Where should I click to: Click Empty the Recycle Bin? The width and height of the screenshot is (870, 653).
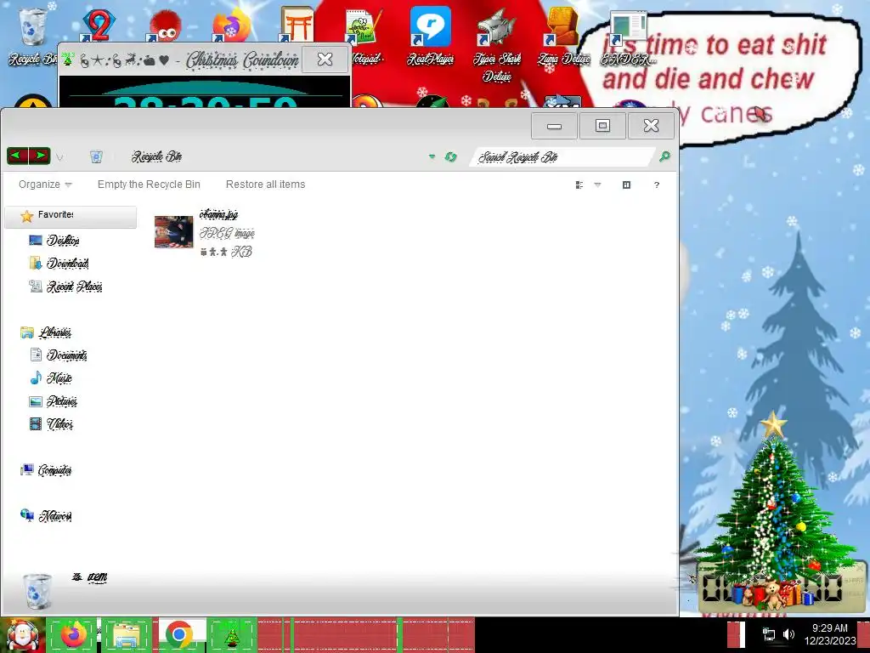pyautogui.click(x=149, y=185)
